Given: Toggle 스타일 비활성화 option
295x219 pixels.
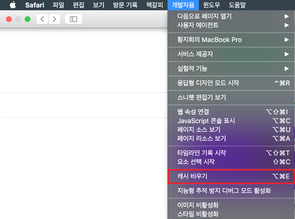Looking at the screenshot, I should 231,214.
